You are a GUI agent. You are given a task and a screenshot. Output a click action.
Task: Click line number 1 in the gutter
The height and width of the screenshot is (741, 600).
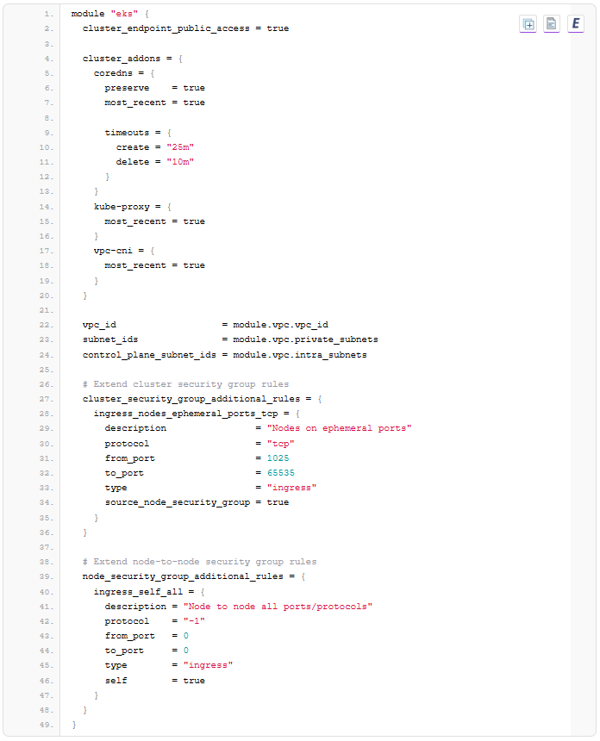click(48, 14)
